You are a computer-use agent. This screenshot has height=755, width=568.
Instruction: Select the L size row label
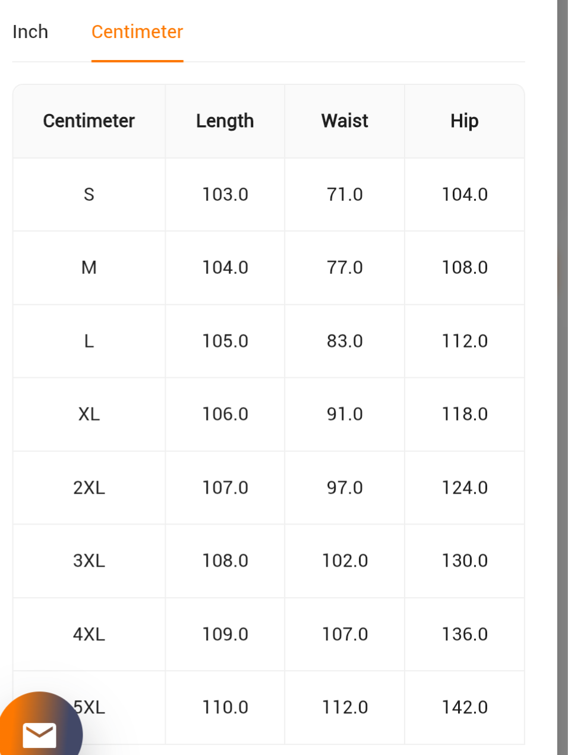pyautogui.click(x=89, y=342)
